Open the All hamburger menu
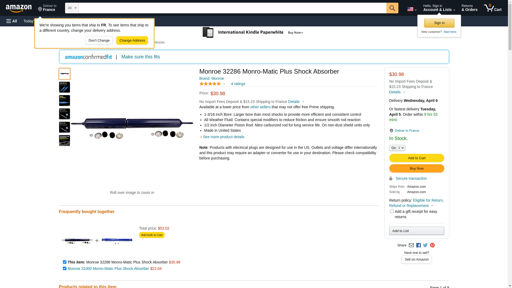512x288 pixels. point(12,21)
